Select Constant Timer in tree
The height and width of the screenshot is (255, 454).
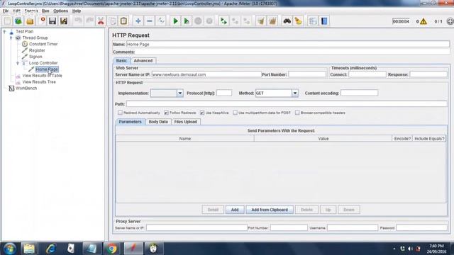[x=43, y=44]
